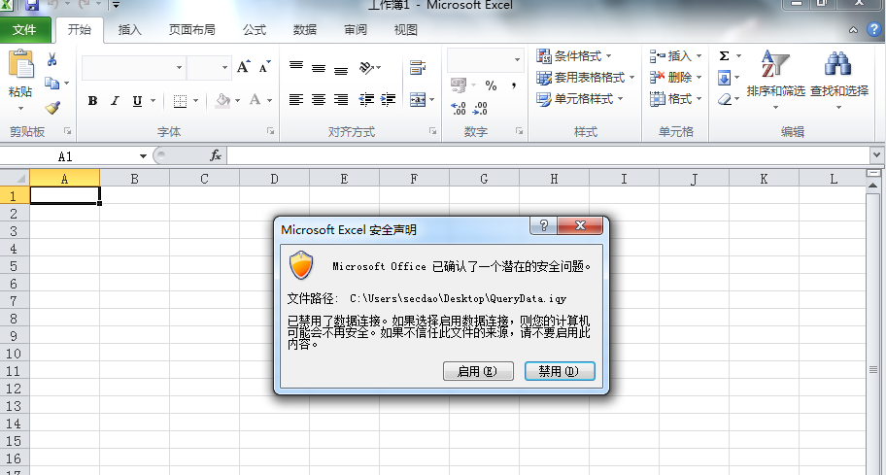Toggle Italic formatting
The height and width of the screenshot is (475, 886).
click(116, 100)
